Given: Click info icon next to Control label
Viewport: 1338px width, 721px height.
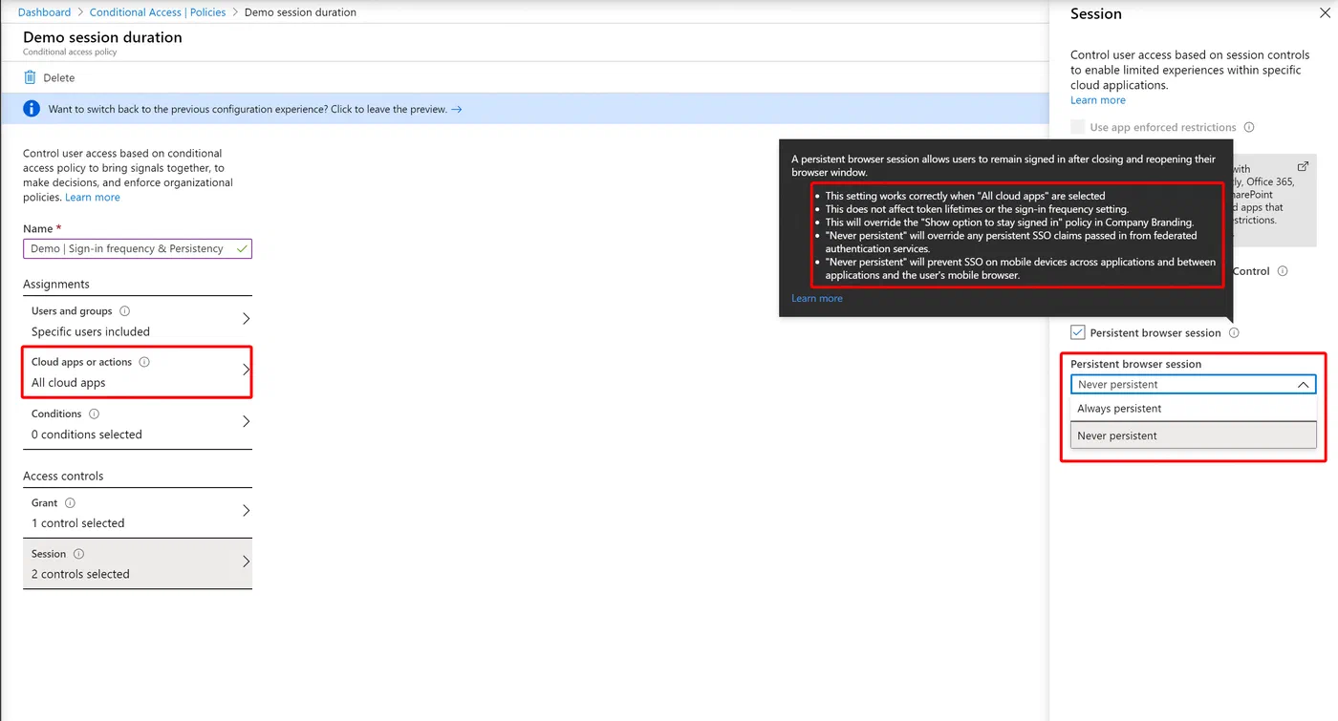Looking at the screenshot, I should (1283, 271).
